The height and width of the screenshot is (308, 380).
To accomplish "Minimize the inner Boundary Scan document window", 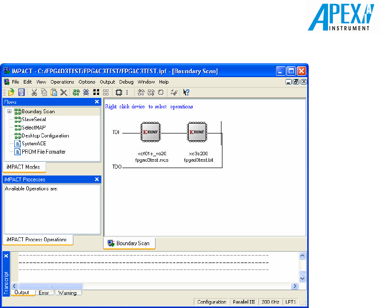I will 288,82.
